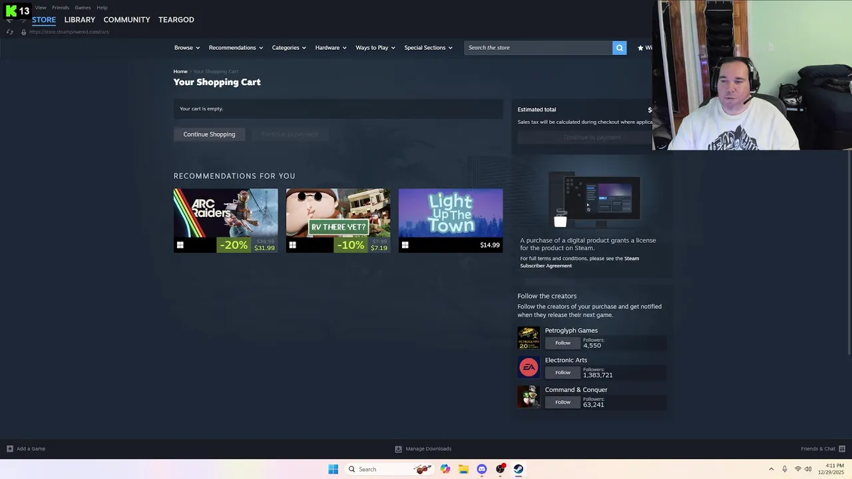Click Continue Shopping button
Screen dimensions: 852x479
(x=209, y=134)
